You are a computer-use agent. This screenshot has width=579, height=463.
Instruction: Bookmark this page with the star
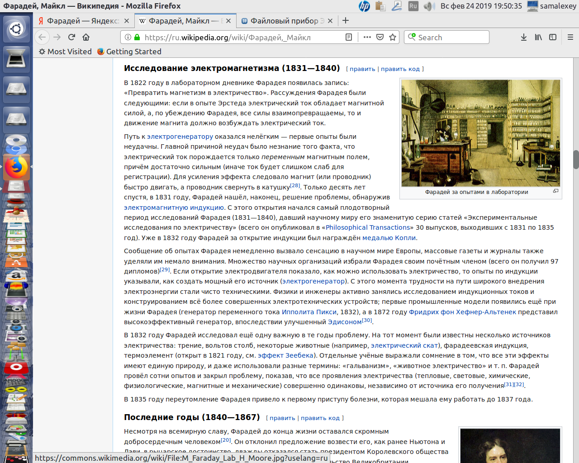393,37
